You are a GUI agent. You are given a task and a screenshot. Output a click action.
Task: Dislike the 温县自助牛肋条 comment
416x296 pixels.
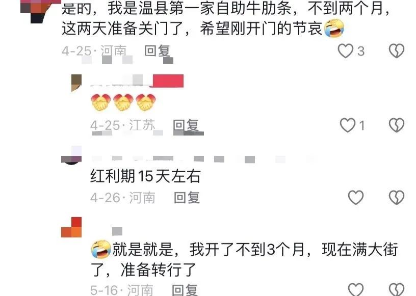[396, 50]
